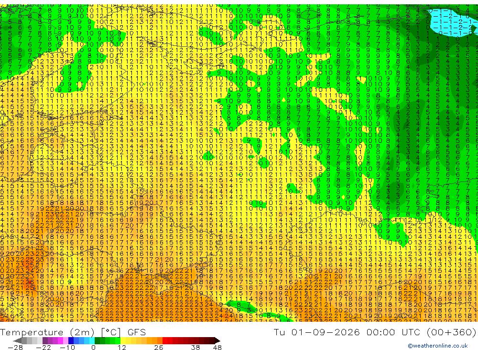Click the 26 label on the legend

159,348
